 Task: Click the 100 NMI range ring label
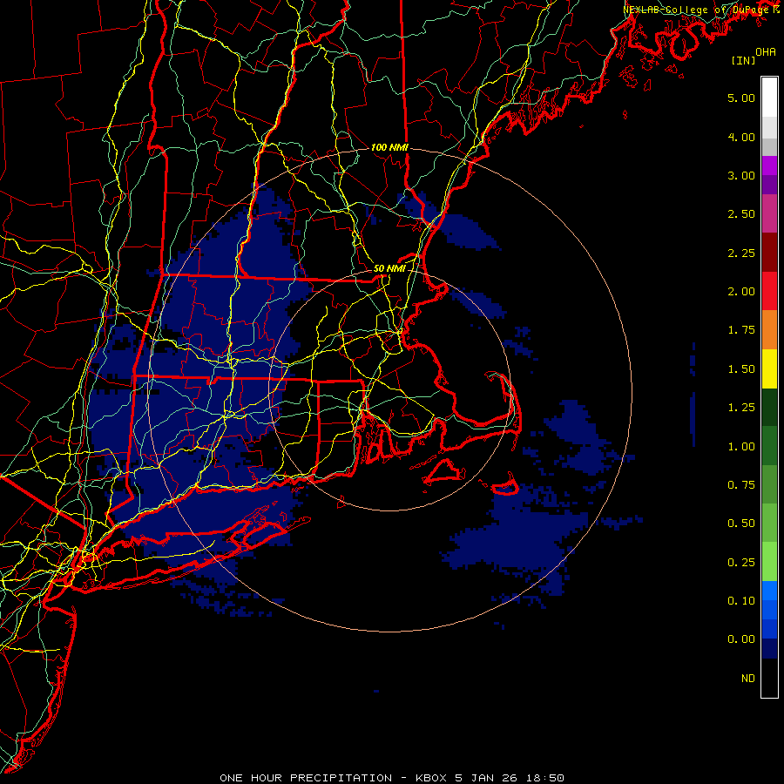(x=389, y=147)
